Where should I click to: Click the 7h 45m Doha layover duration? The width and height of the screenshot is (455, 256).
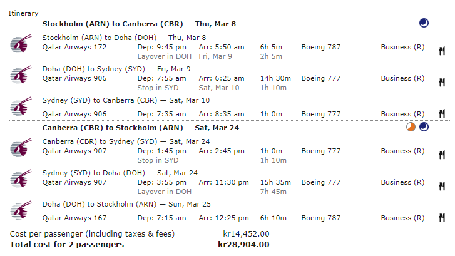pos(272,192)
